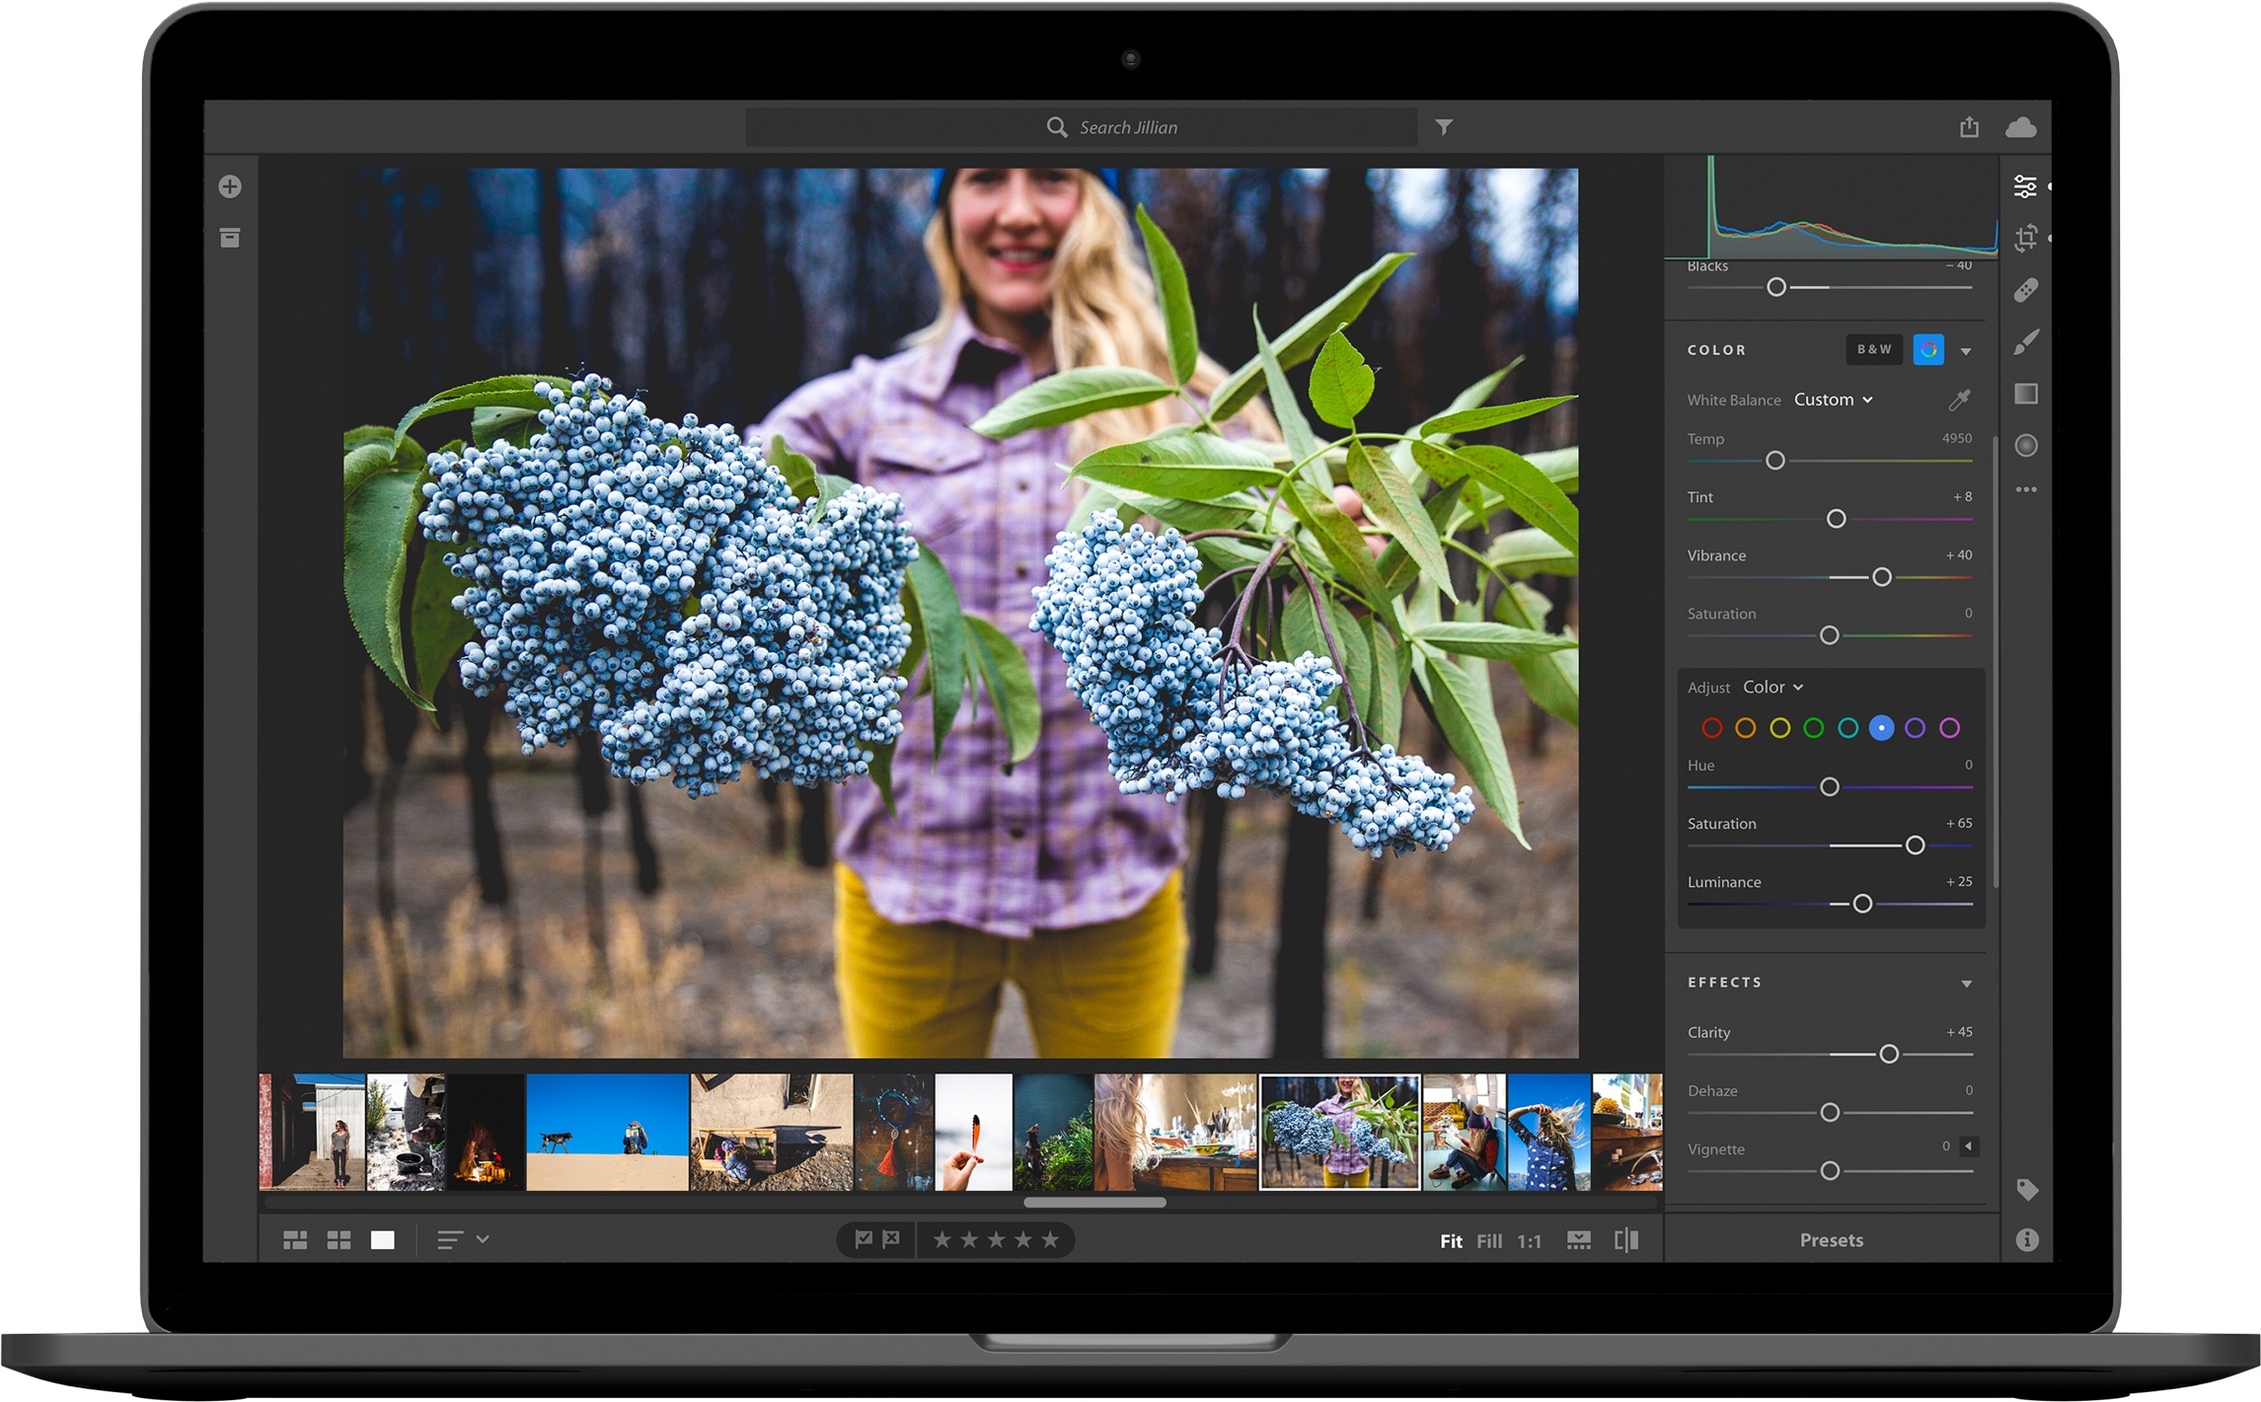Screen dimensions: 2261x1402
Task: Click the cloud sync status icon
Action: pyautogui.click(x=2020, y=127)
